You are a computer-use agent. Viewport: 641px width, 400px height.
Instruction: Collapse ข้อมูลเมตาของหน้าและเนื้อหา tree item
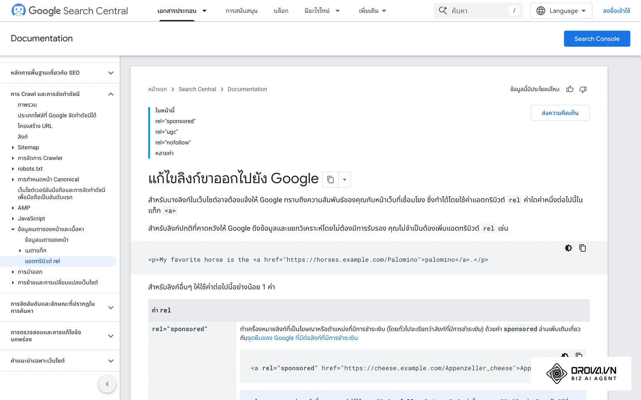pyautogui.click(x=13, y=229)
